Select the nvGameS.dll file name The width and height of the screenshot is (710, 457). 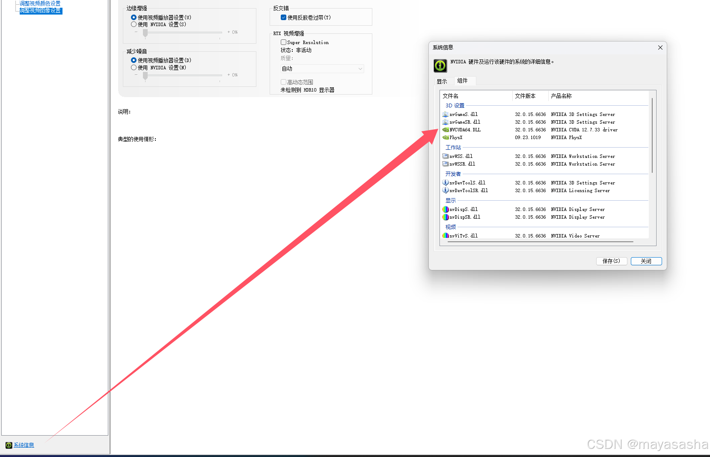[x=463, y=114]
